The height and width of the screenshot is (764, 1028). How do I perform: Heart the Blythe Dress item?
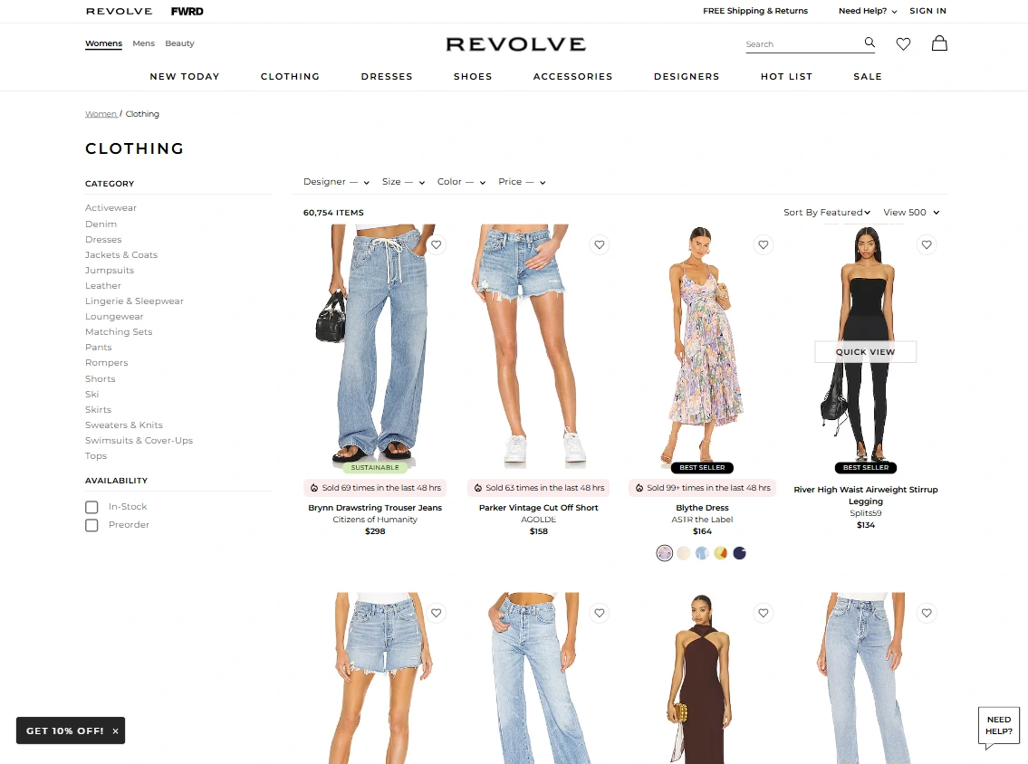pos(764,244)
